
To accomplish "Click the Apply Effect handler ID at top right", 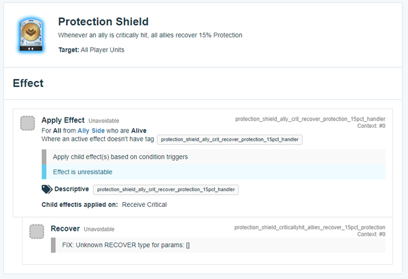I will point(310,119).
